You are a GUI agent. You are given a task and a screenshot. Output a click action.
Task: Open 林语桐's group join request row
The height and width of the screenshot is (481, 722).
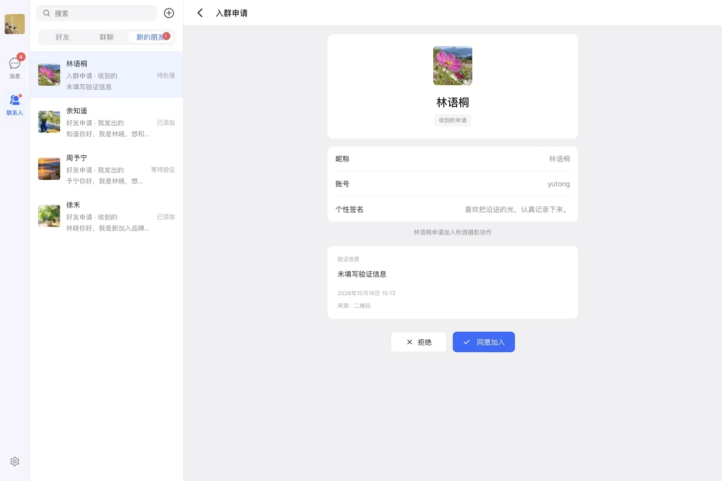point(106,75)
